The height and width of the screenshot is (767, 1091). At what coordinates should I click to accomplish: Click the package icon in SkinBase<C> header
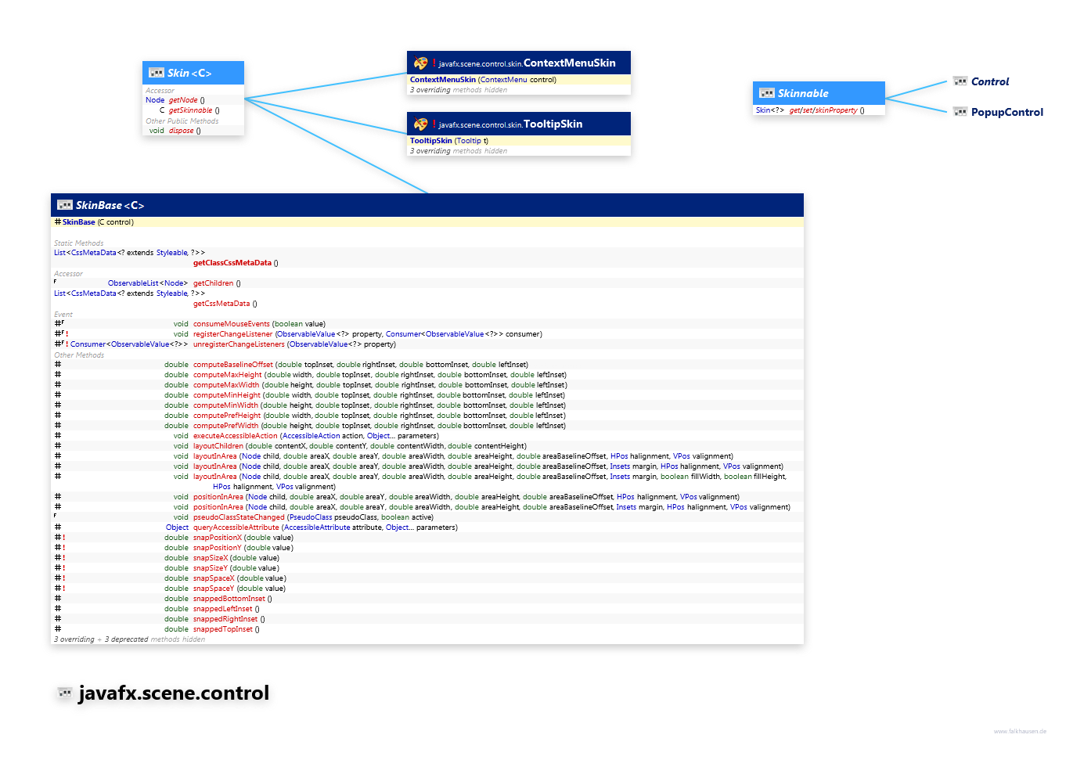pyautogui.click(x=65, y=205)
